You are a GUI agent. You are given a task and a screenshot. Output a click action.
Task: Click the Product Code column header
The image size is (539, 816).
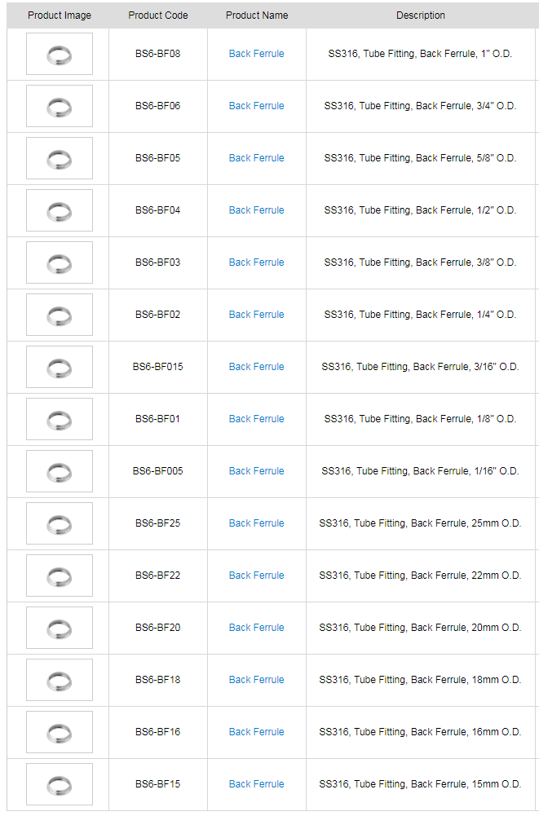pyautogui.click(x=158, y=15)
